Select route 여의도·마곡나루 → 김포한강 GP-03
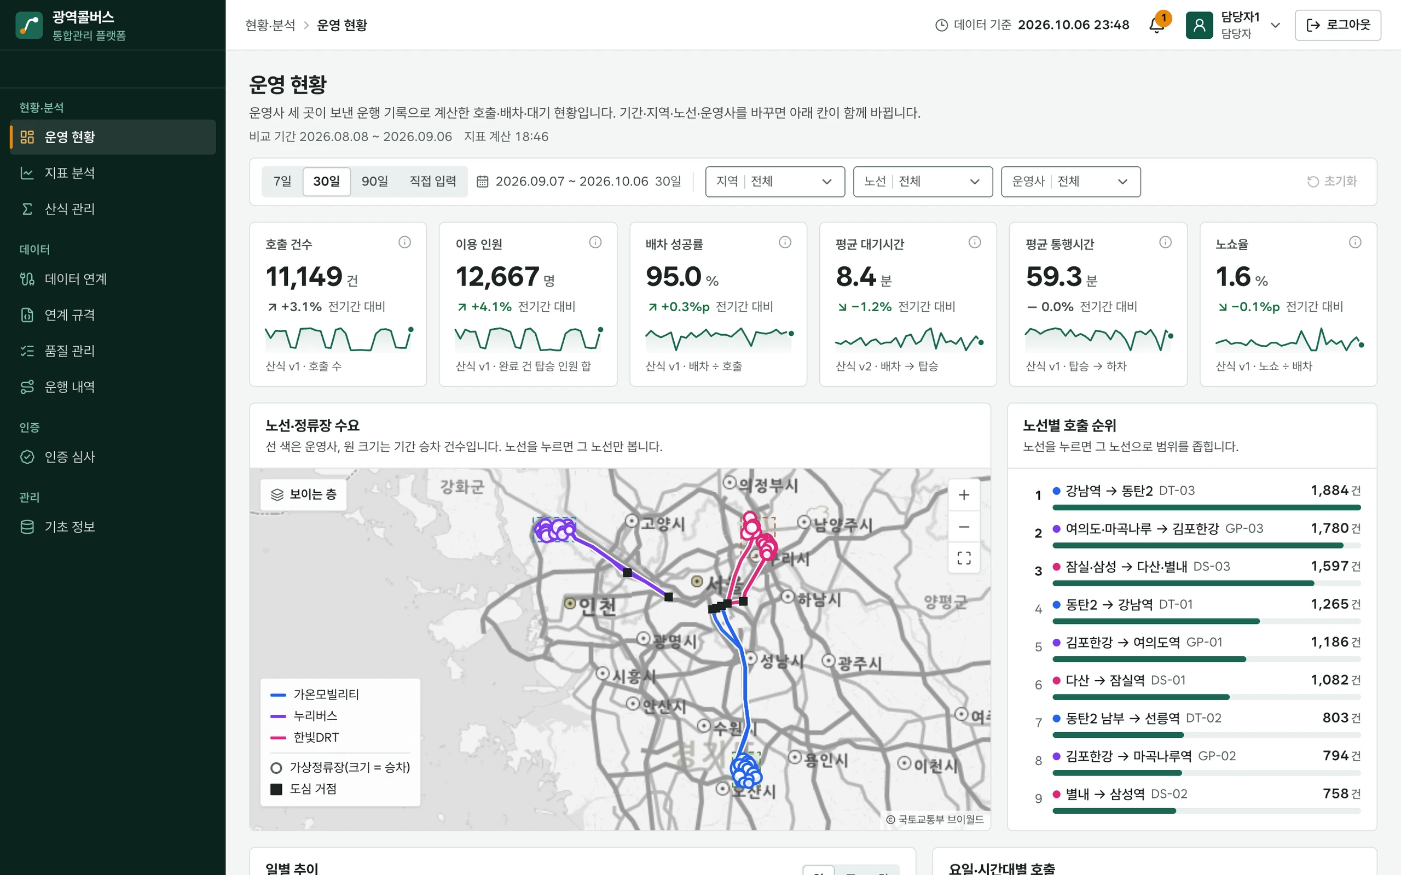 (1197, 535)
